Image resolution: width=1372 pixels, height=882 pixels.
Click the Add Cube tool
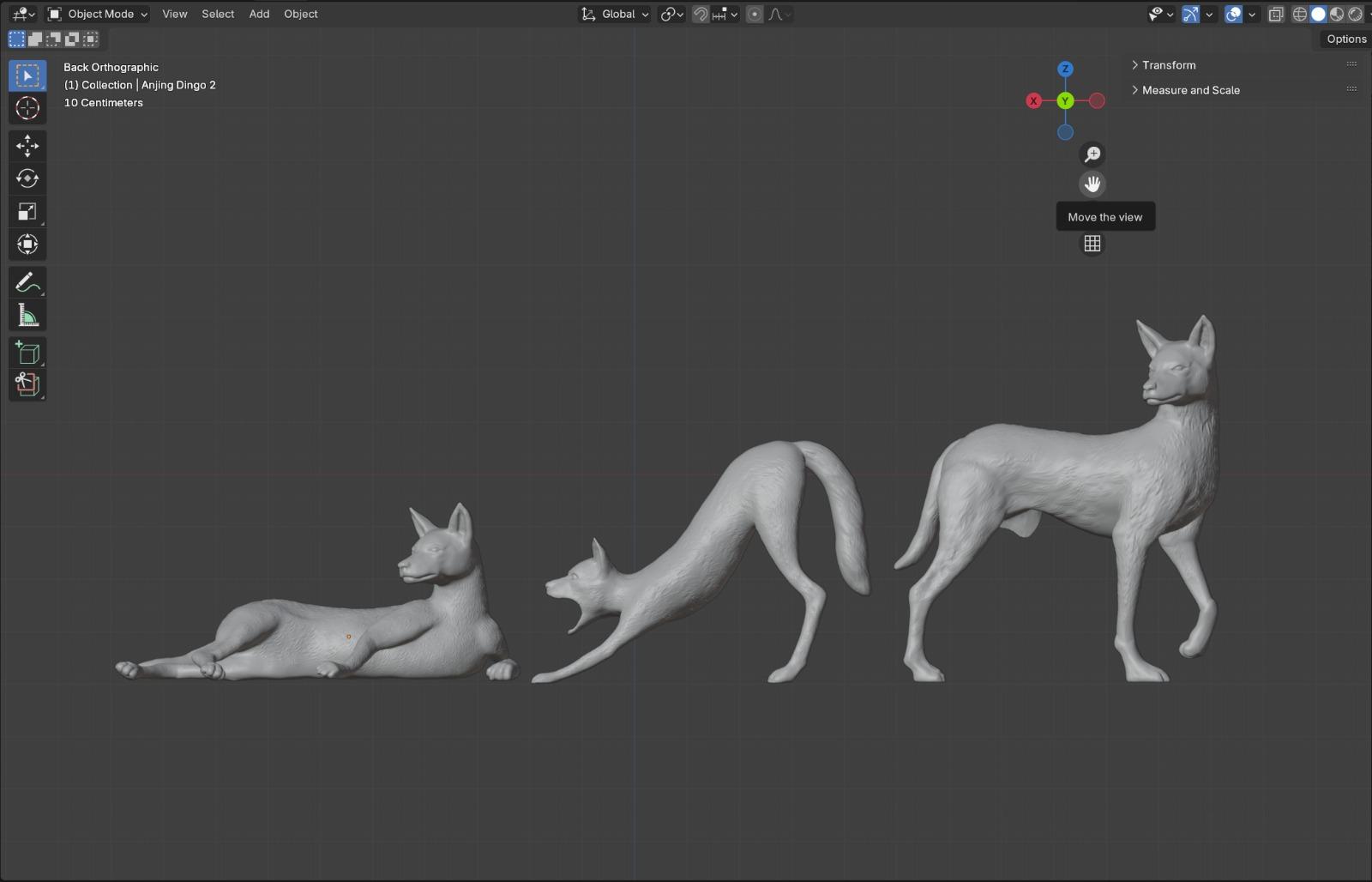tap(27, 353)
